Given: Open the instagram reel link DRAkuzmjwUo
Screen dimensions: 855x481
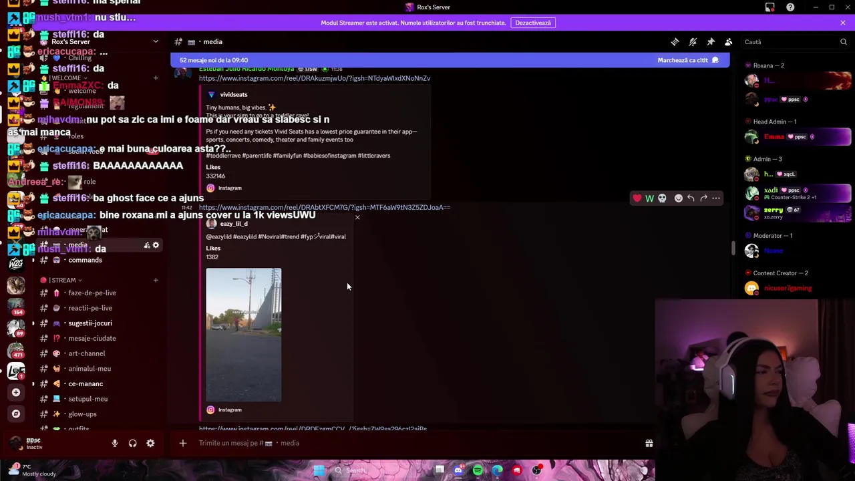Looking at the screenshot, I should 315,78.
